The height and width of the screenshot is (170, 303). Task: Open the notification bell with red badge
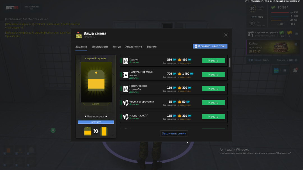295,70
